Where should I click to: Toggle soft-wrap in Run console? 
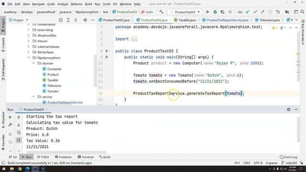(x=19, y=132)
